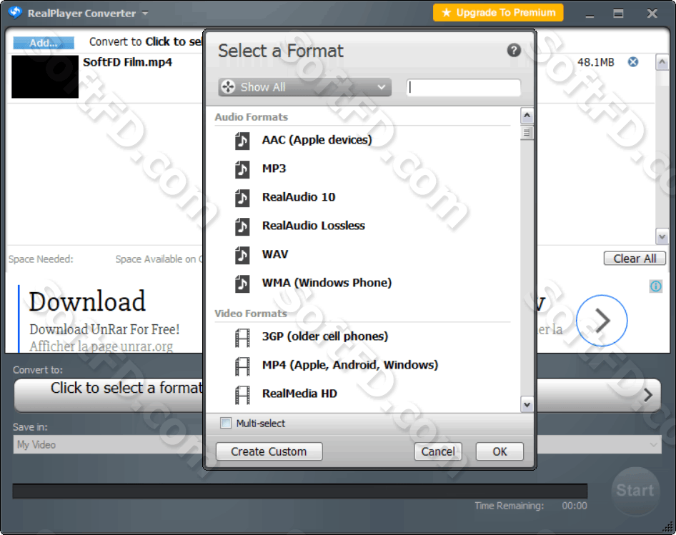Screen dimensions: 676x535
Task: Click the RealAudio Lossless note icon
Action: click(x=242, y=226)
